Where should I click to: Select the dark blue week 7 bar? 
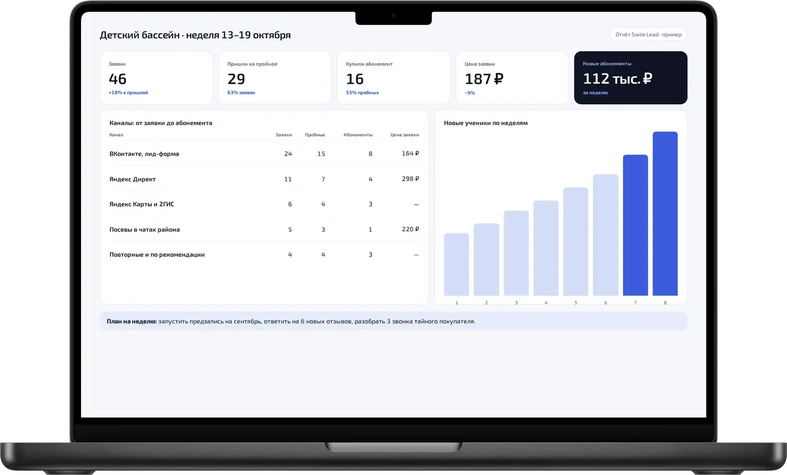(635, 225)
